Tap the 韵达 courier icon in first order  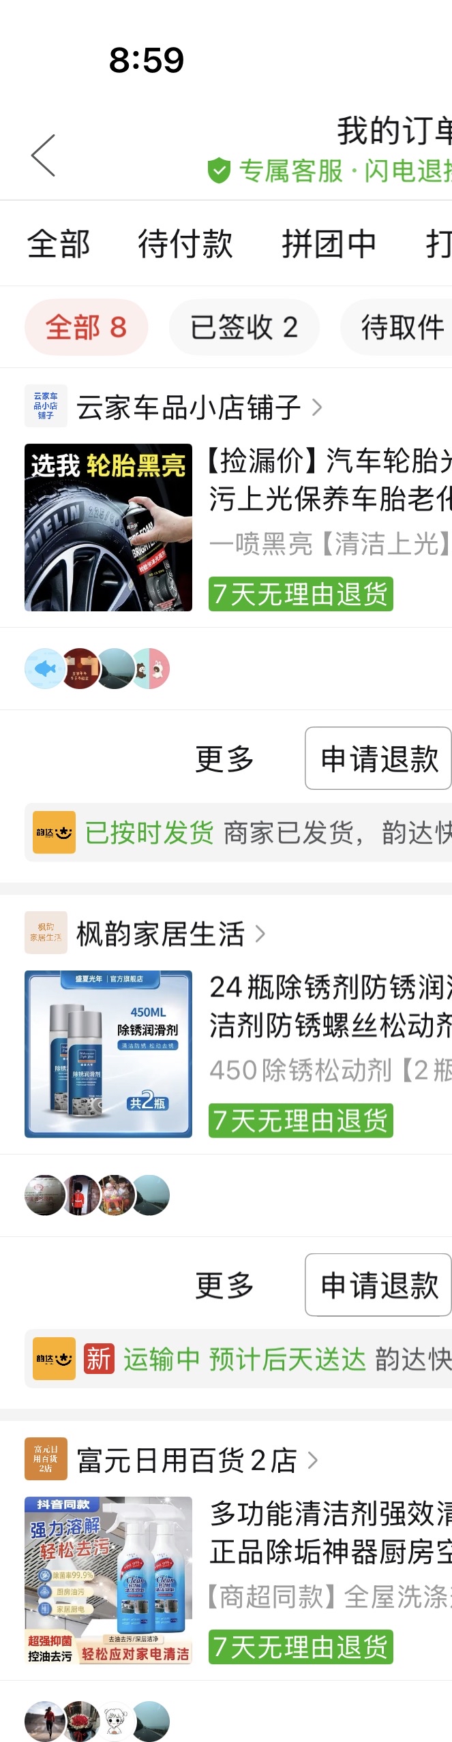pos(54,832)
